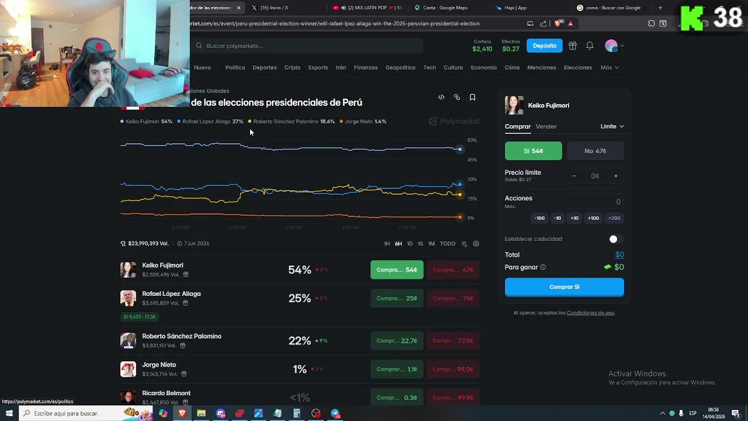Buy Sí 22.7¢ for Roberto Sánchez Palomino

397,341
